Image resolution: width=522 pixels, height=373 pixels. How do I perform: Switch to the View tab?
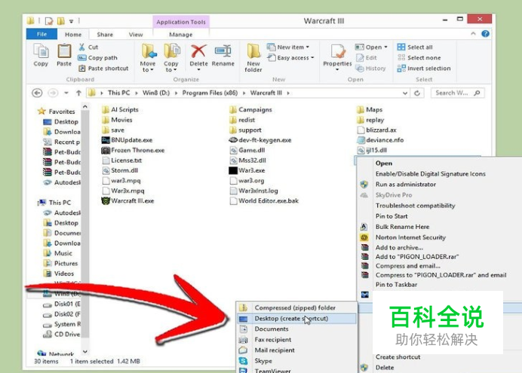point(136,35)
